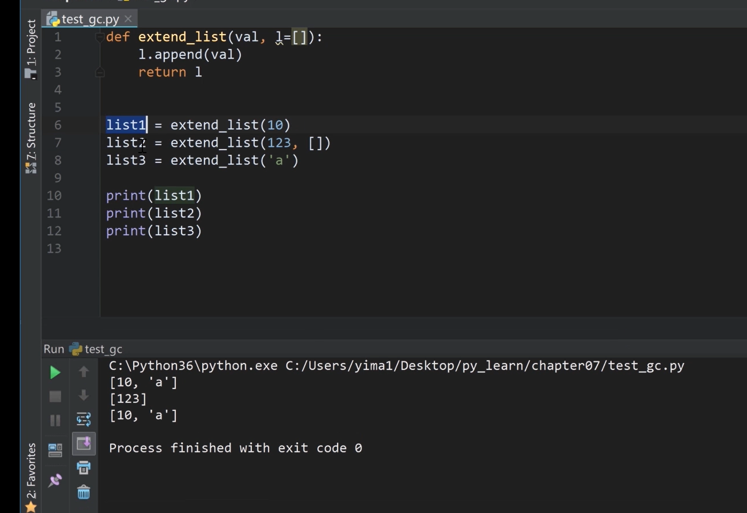Click the last "[10, 'a']" output line
Screen dimensions: 747x513
pos(143,415)
